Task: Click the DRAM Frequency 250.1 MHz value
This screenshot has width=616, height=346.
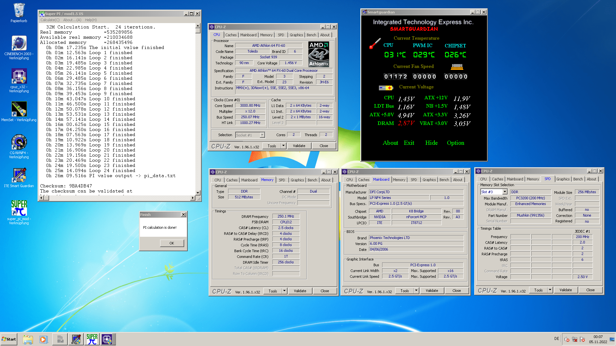Action: [x=286, y=217]
